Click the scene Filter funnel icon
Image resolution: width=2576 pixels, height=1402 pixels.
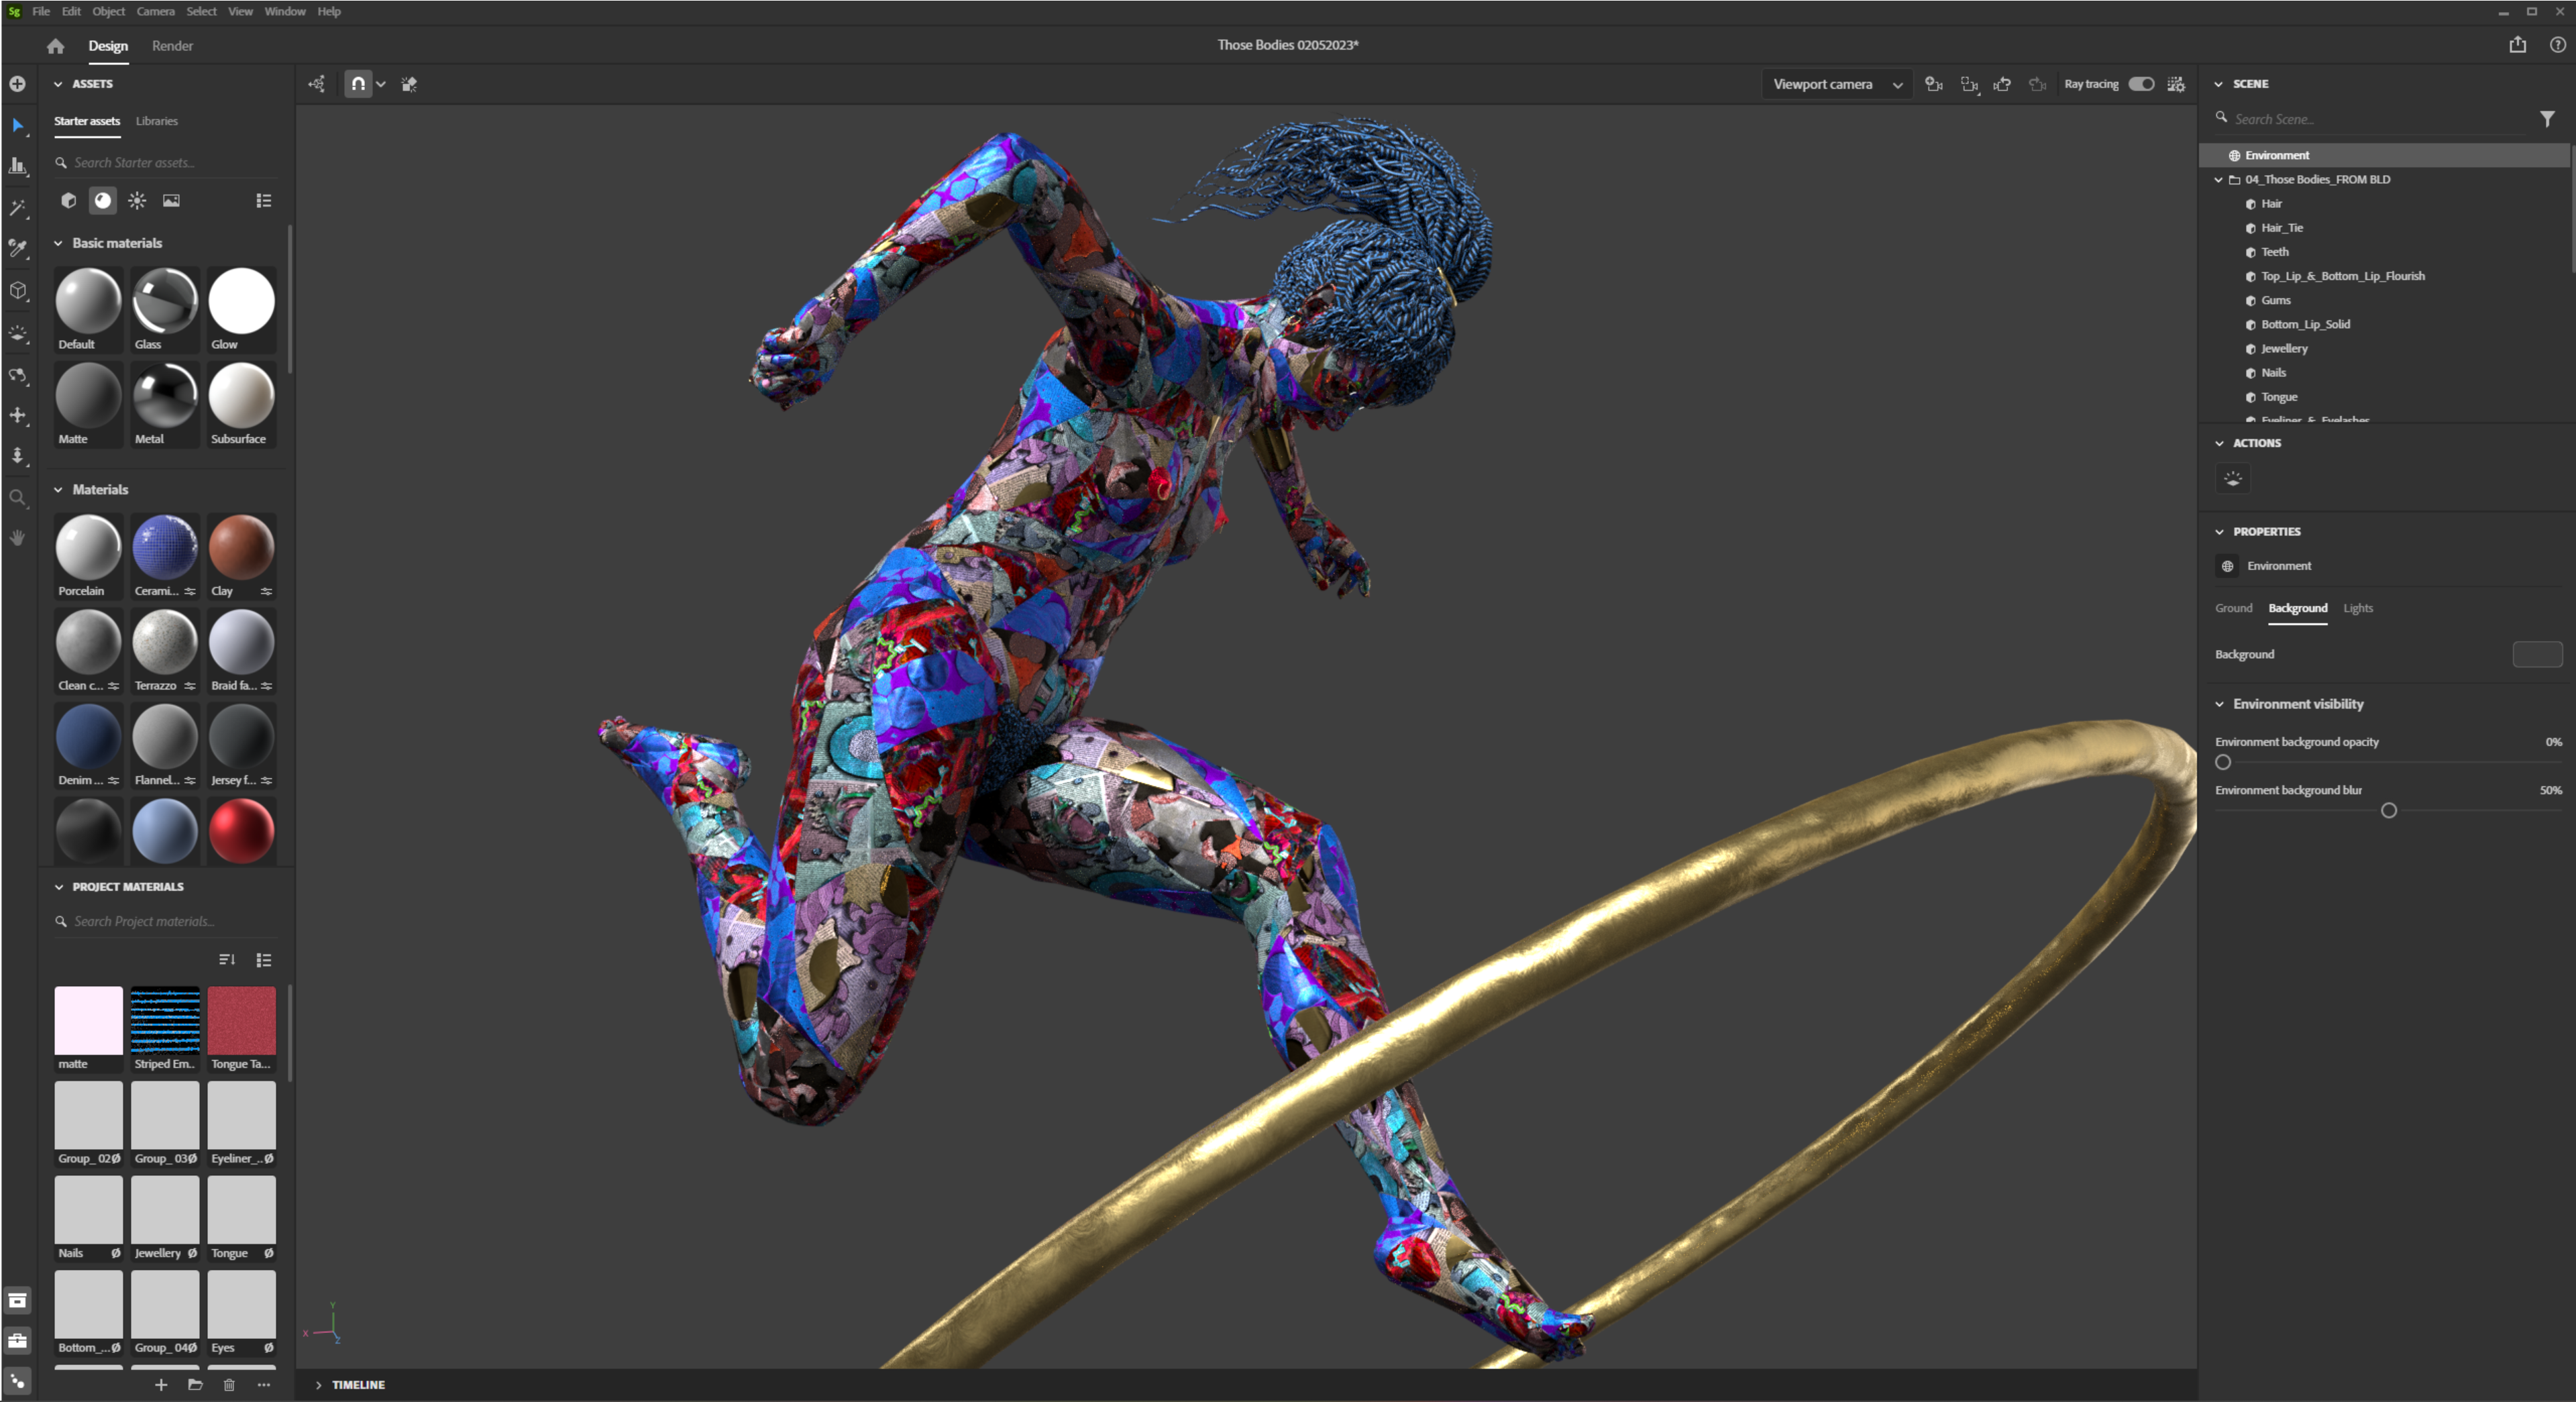(x=2547, y=119)
